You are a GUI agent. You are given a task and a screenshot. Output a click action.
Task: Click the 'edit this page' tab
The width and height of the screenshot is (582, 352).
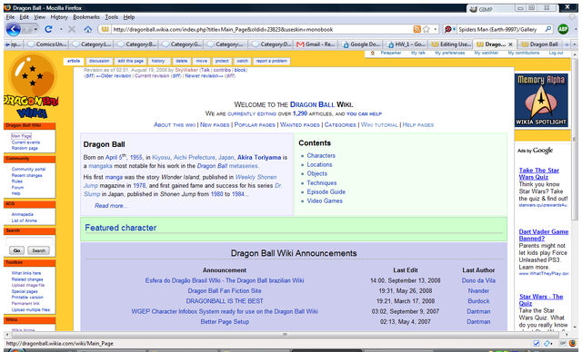tap(130, 61)
